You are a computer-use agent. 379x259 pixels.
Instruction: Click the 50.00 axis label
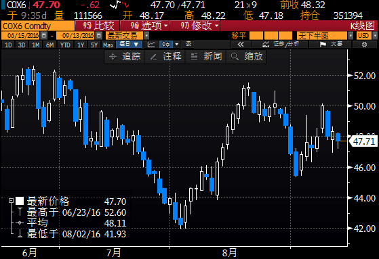[x=365, y=106]
